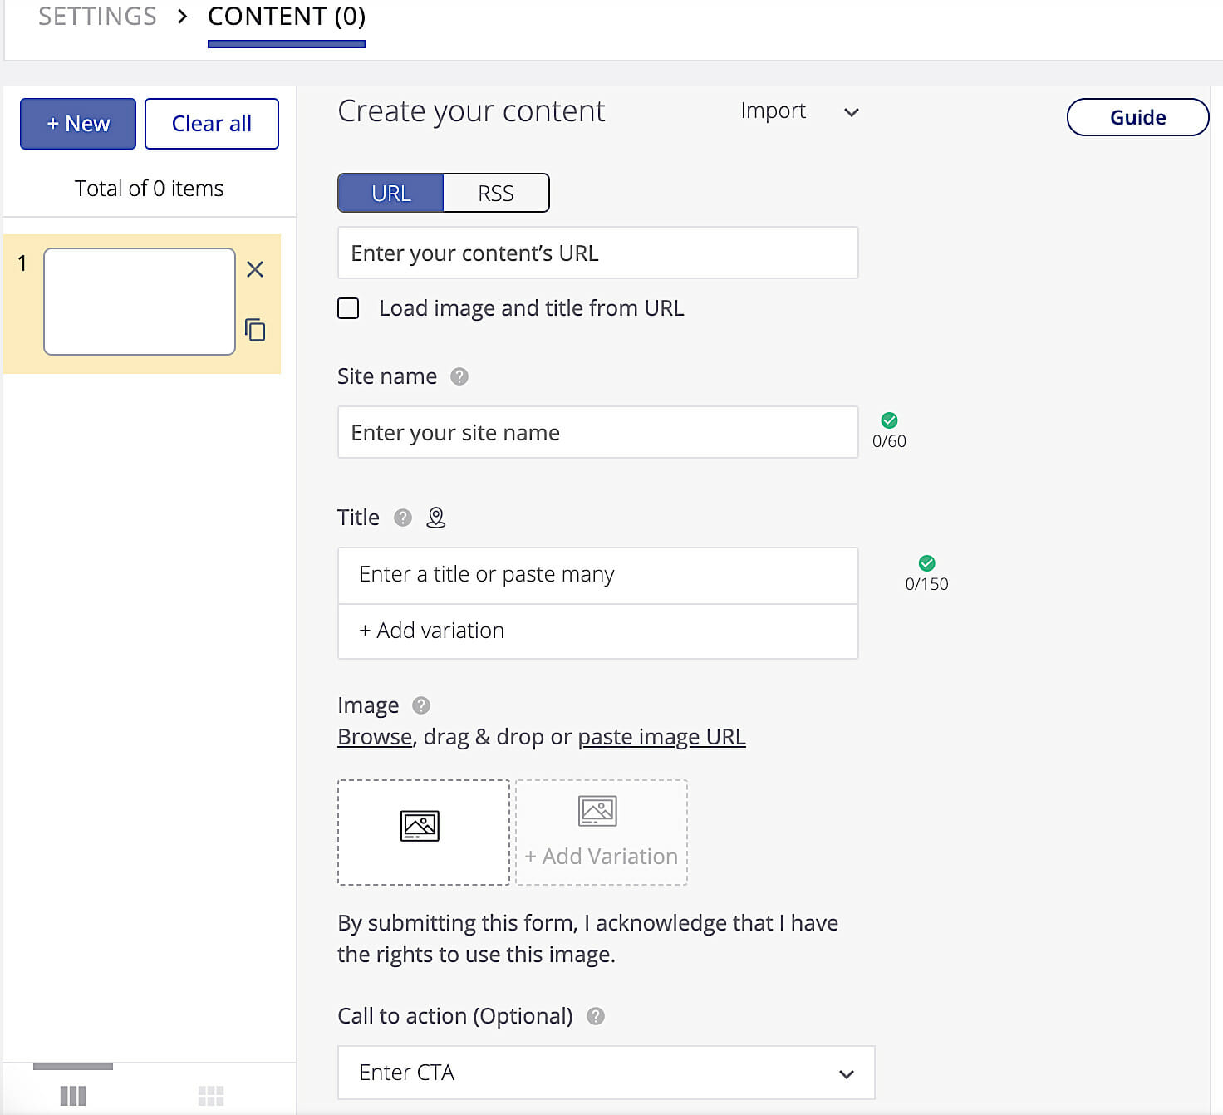Click the + New button

tap(78, 124)
